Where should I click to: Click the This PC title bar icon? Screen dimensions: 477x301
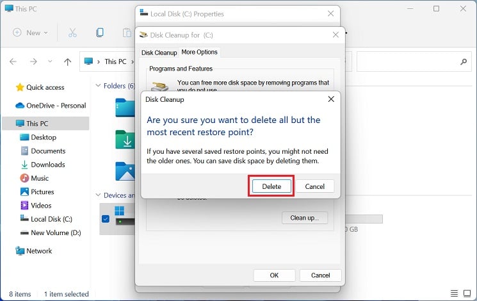coord(9,8)
